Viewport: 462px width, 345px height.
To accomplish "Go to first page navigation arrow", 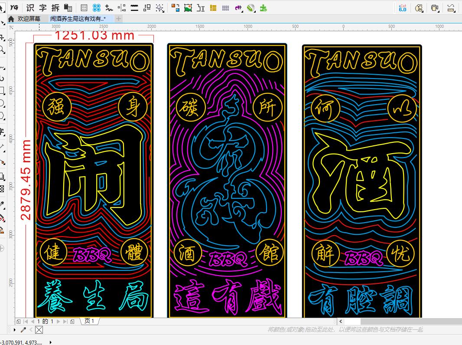I will tap(26, 322).
